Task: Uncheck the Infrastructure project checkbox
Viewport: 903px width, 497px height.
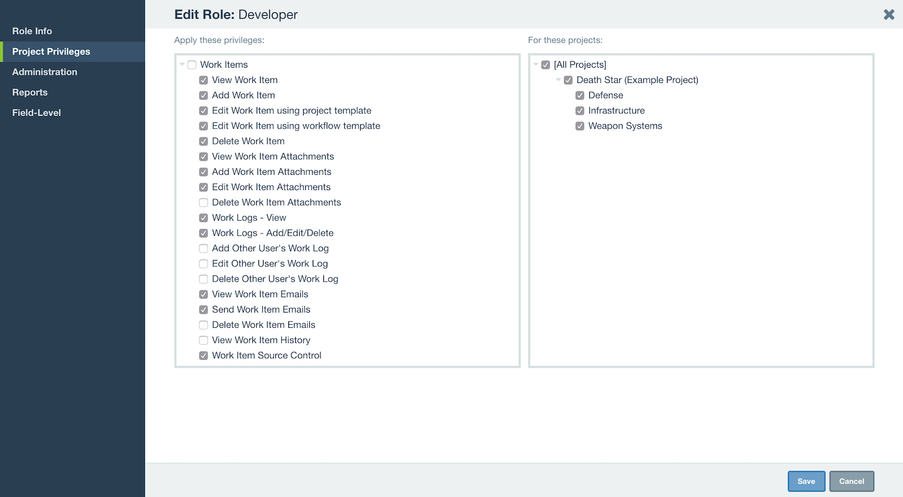Action: pos(580,111)
